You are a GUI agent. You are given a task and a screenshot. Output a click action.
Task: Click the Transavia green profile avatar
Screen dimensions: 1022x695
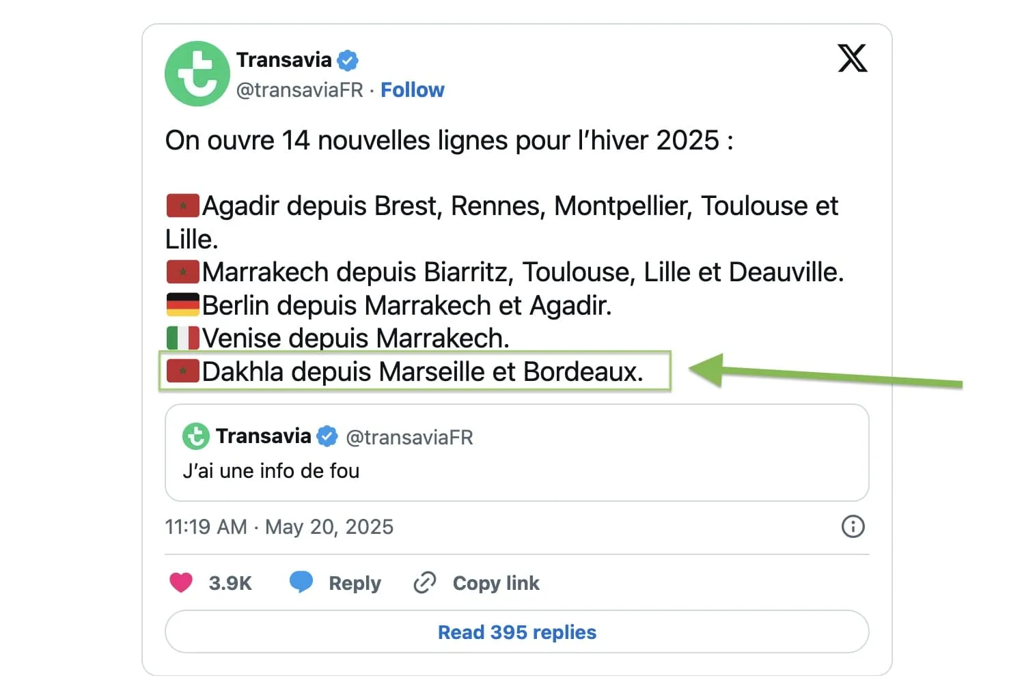(x=197, y=74)
